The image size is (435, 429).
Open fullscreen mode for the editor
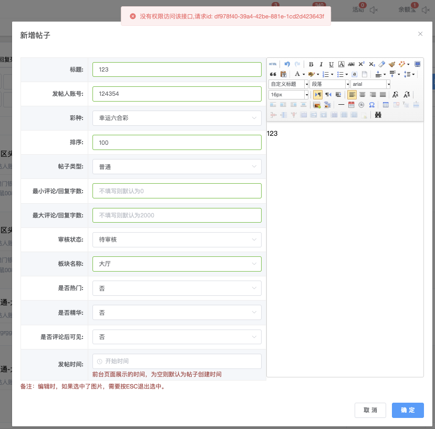pos(418,64)
